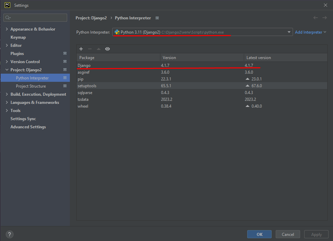333x241 pixels.
Task: Open Advanced Settings page
Action: (x=28, y=127)
